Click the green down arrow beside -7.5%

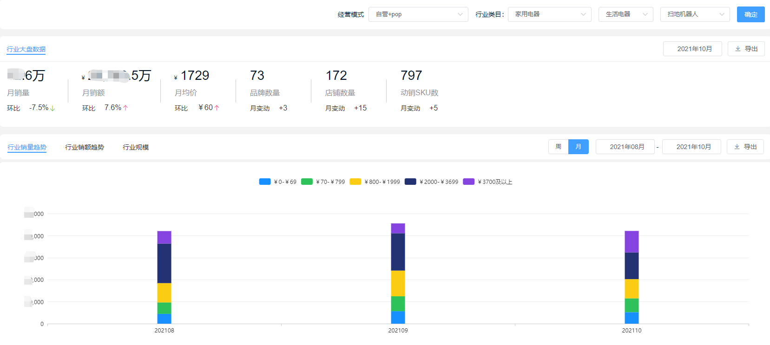coord(53,108)
